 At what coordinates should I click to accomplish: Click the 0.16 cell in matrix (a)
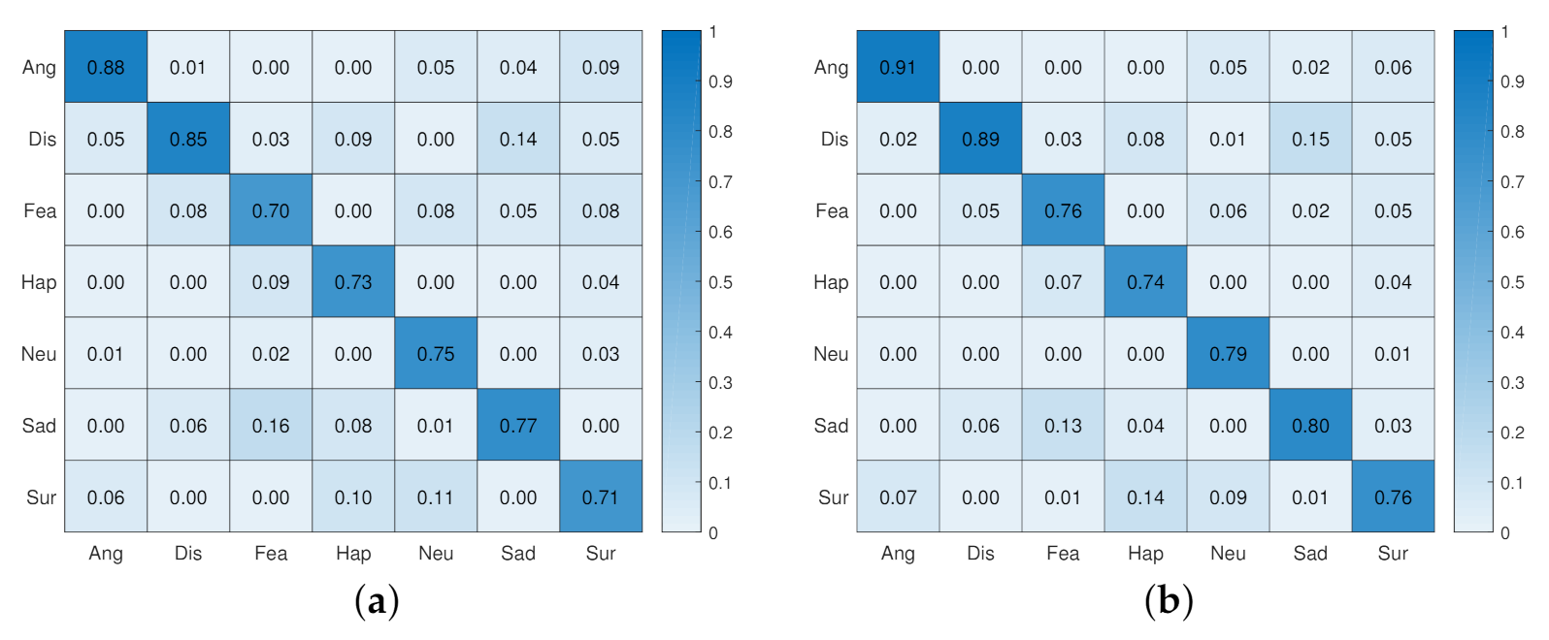pyautogui.click(x=271, y=426)
